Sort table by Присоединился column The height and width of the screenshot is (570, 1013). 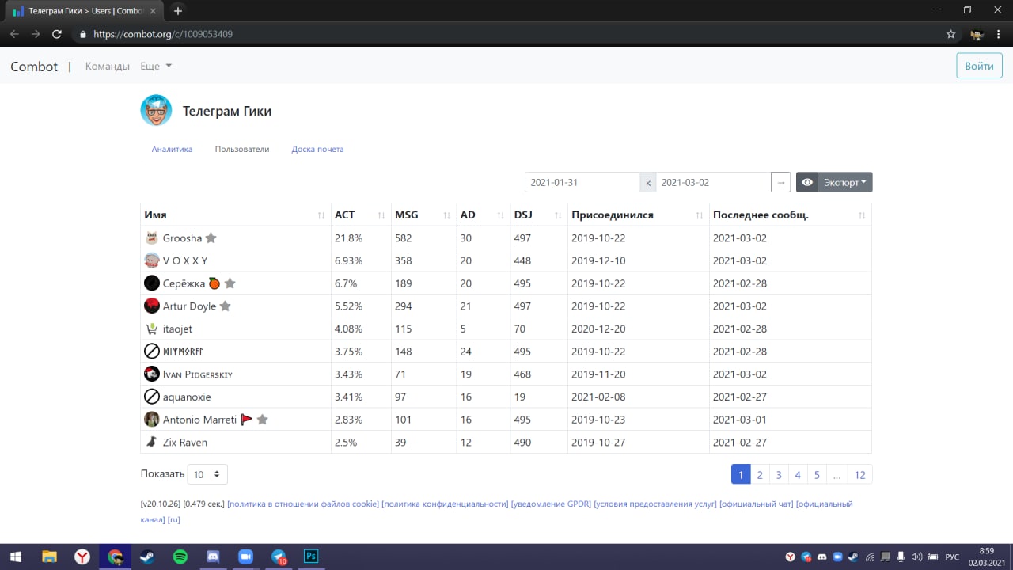click(x=638, y=215)
